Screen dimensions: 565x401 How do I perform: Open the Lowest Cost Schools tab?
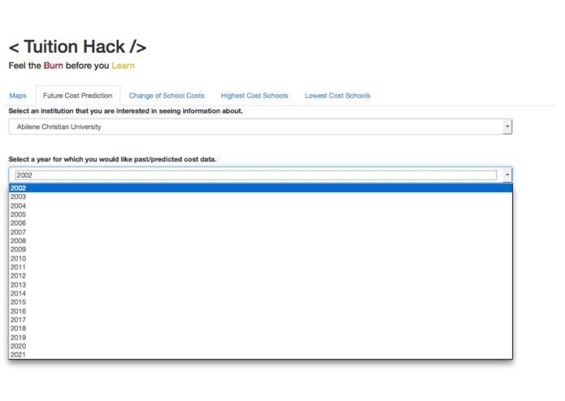click(x=337, y=96)
